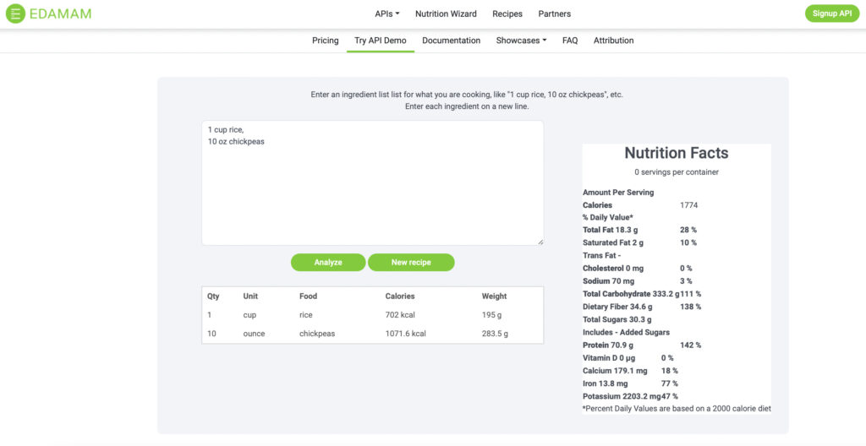The image size is (866, 446).
Task: Select the rice row in results table
Action: [x=372, y=315]
